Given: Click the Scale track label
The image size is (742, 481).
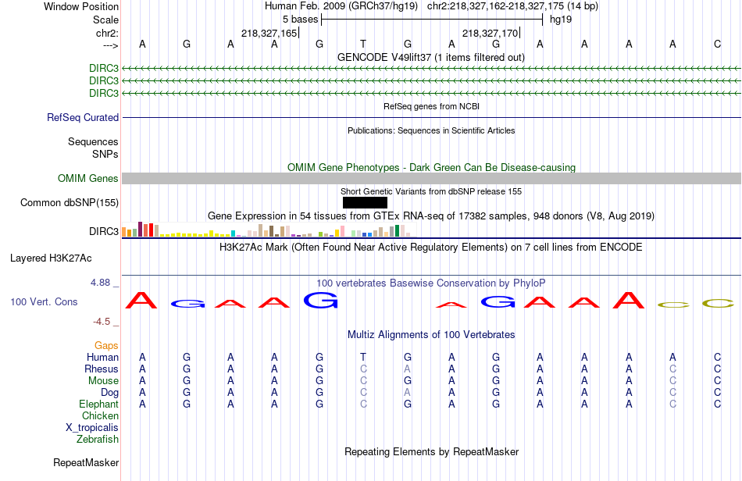Looking at the screenshot, I should click(x=105, y=20).
